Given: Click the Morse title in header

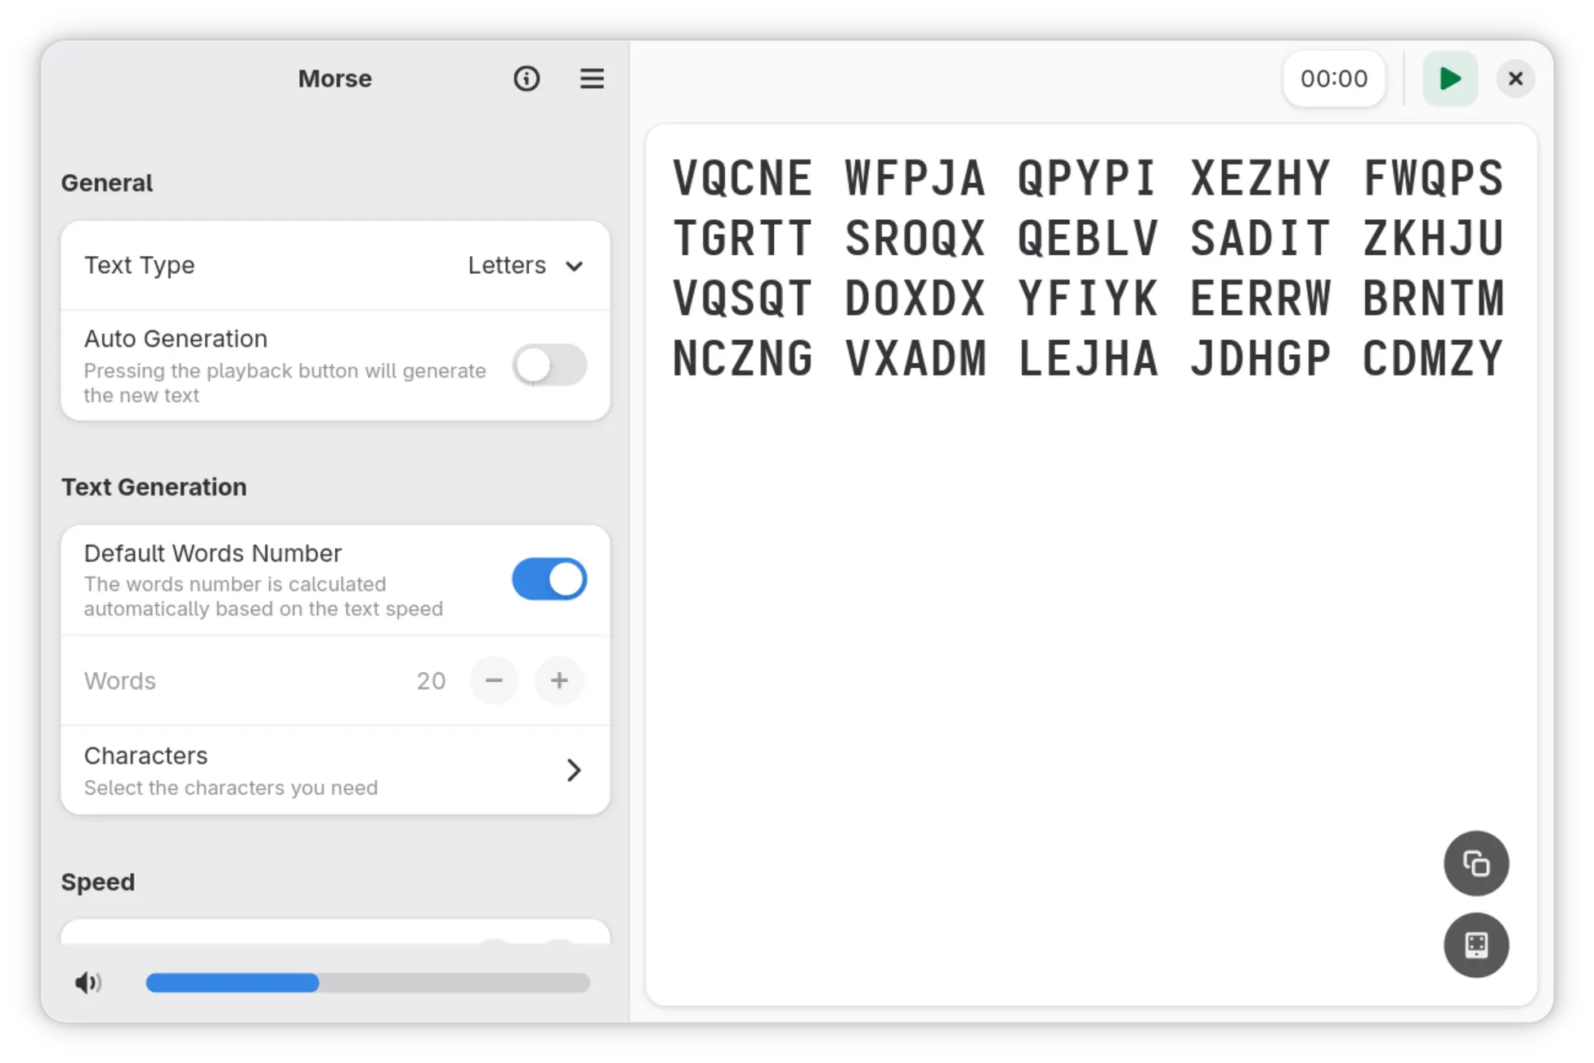Looking at the screenshot, I should click(334, 78).
